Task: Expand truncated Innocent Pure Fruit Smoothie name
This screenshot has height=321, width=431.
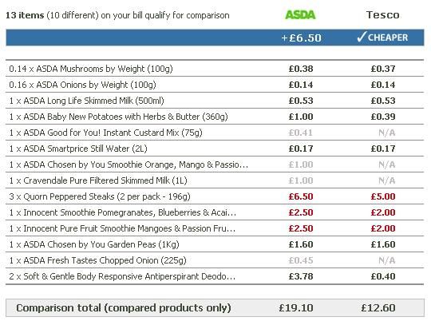Action: [x=122, y=228]
